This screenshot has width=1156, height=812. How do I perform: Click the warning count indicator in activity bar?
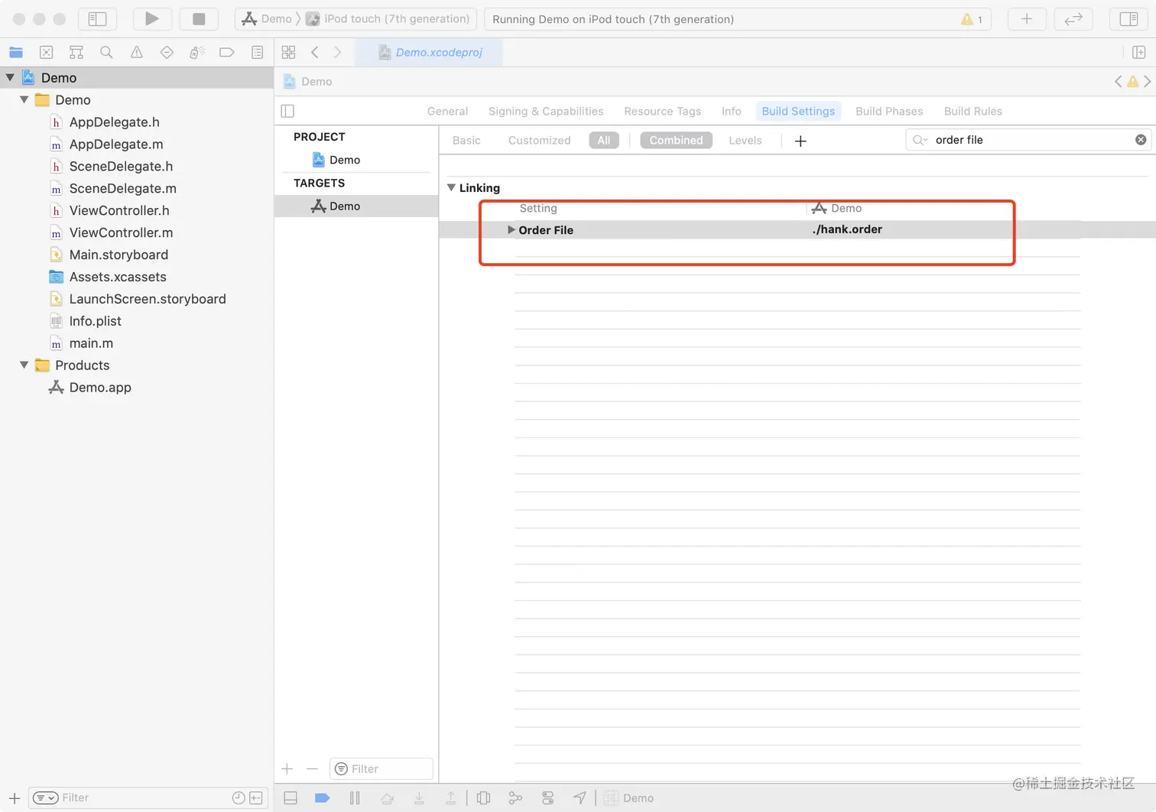click(x=972, y=19)
